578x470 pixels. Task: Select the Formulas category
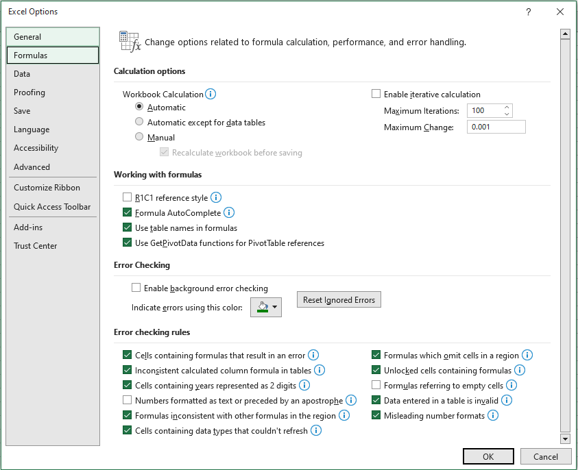point(53,55)
